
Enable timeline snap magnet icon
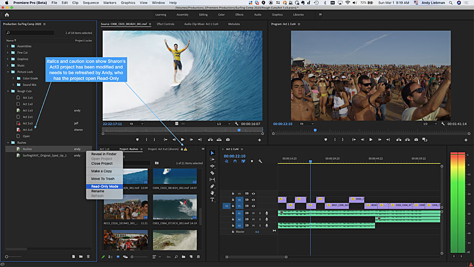(x=235, y=161)
